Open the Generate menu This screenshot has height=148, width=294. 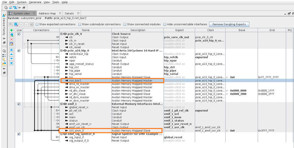(x=35, y=2)
